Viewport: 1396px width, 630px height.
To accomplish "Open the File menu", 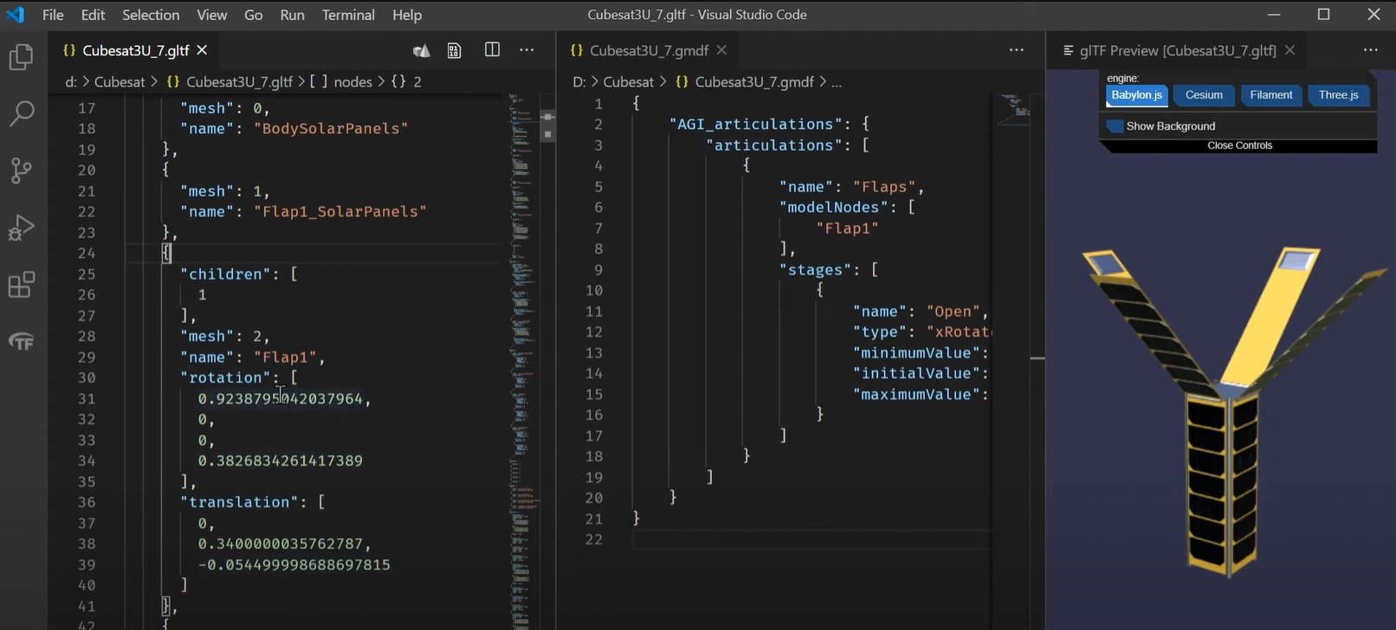I will 53,15.
